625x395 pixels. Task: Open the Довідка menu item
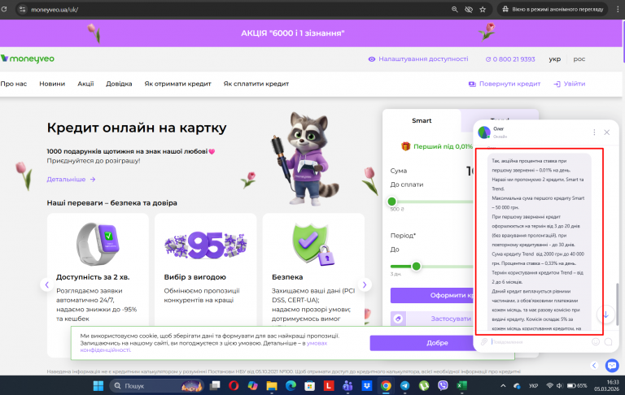[x=119, y=84]
